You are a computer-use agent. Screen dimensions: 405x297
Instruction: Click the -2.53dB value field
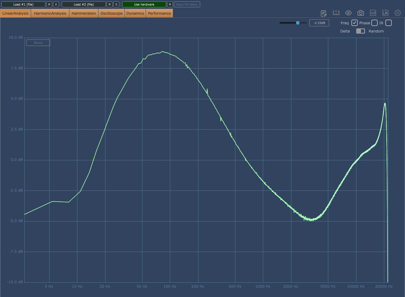tap(319, 23)
